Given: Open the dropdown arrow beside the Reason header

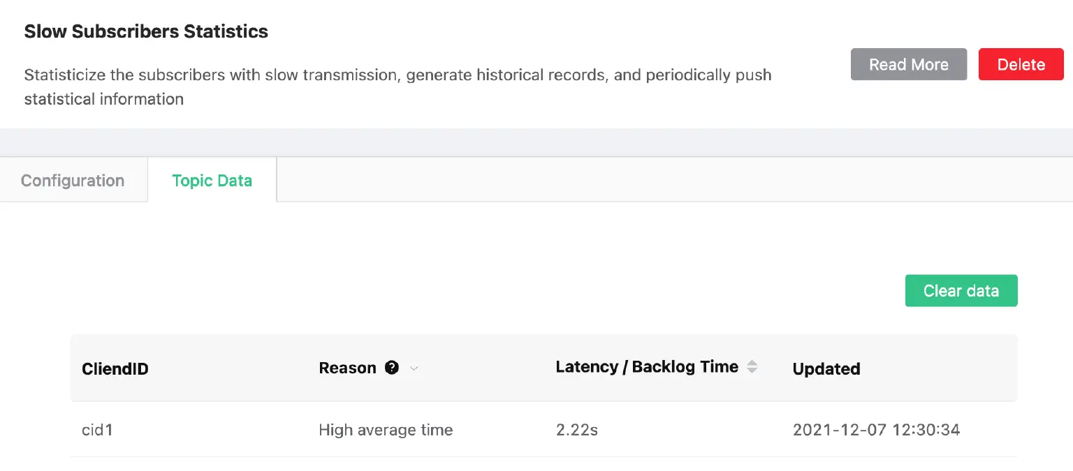Looking at the screenshot, I should click(414, 368).
